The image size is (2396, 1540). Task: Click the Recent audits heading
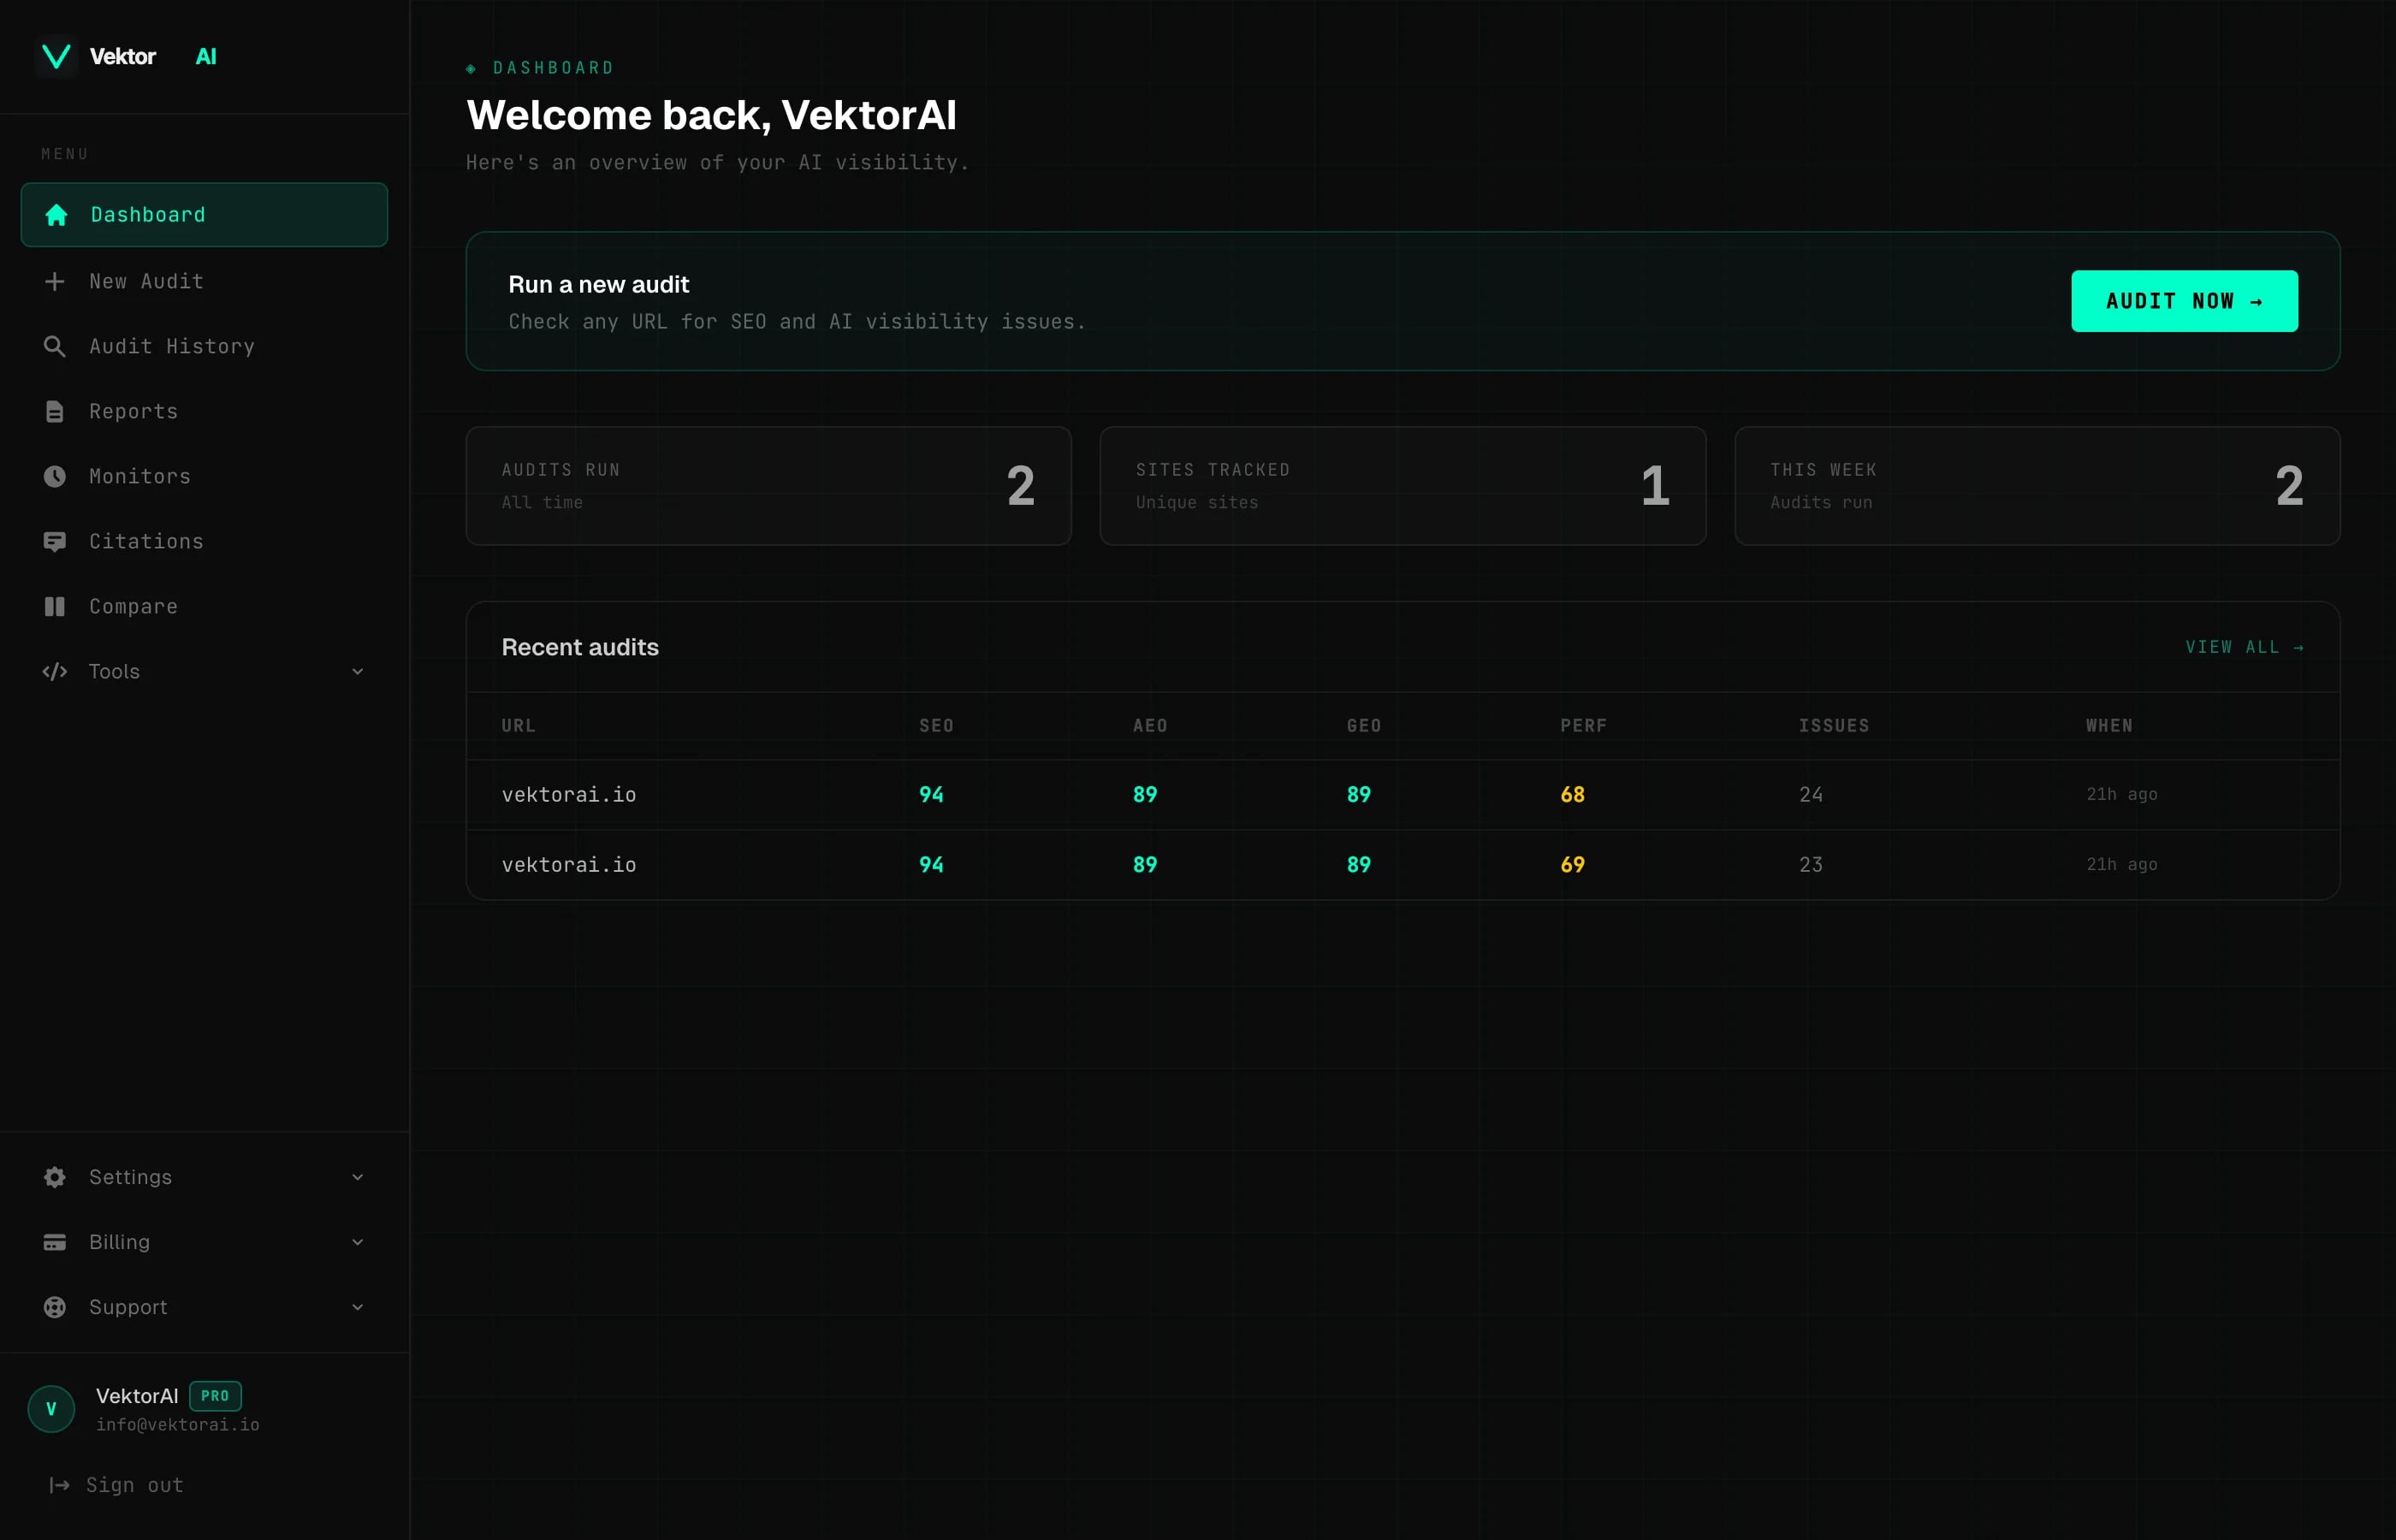pyautogui.click(x=580, y=647)
